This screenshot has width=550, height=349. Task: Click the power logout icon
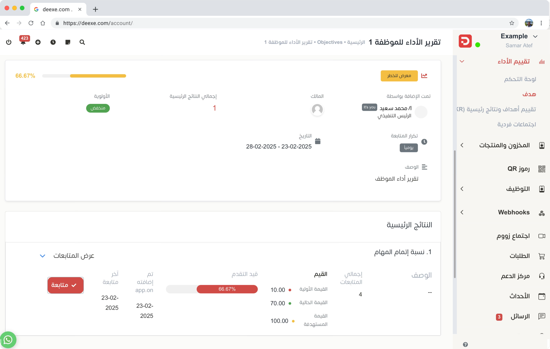[9, 42]
